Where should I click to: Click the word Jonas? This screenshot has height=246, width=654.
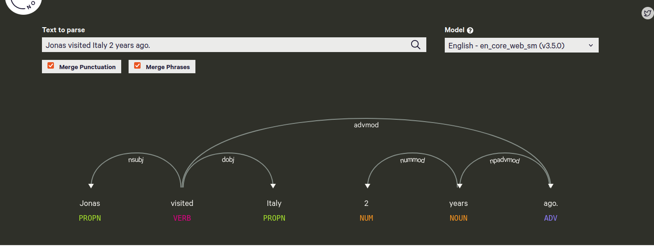pyautogui.click(x=90, y=203)
